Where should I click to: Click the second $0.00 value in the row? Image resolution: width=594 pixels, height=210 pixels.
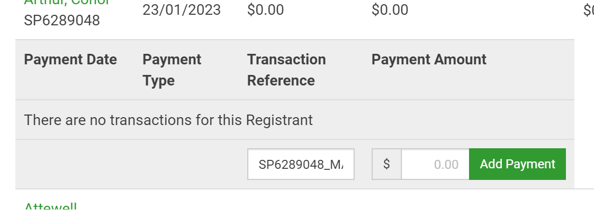[390, 10]
